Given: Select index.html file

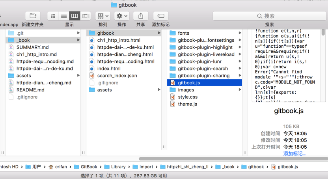Looking at the screenshot, I should (x=124, y=69).
